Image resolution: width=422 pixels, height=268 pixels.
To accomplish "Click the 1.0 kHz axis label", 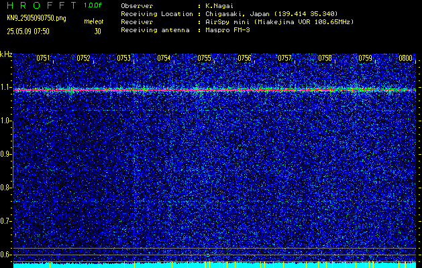I will 5,121.
